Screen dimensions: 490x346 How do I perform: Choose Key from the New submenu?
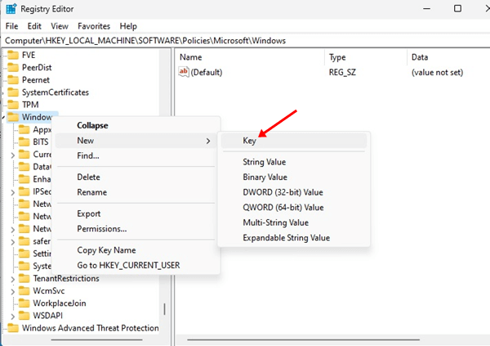tap(250, 141)
